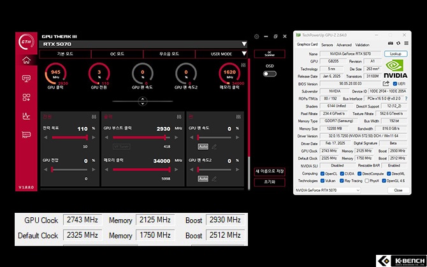Open the utilities download icon in the sidebar
Screen dimensions: 427x267
tap(26, 97)
